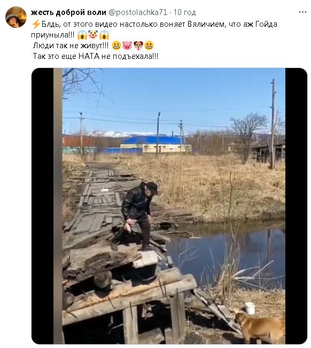Click the lightning bolt emoji before Блдь
This screenshot has height=348, width=311.
[36, 24]
